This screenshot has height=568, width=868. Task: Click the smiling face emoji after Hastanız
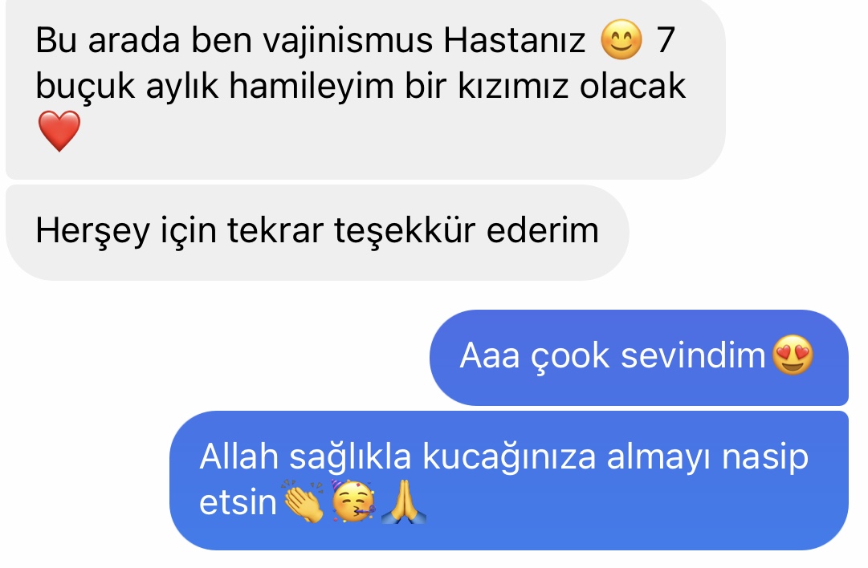(x=621, y=40)
